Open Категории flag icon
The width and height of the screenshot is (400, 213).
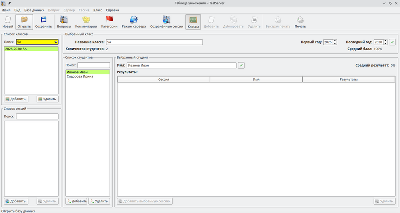pos(109,22)
